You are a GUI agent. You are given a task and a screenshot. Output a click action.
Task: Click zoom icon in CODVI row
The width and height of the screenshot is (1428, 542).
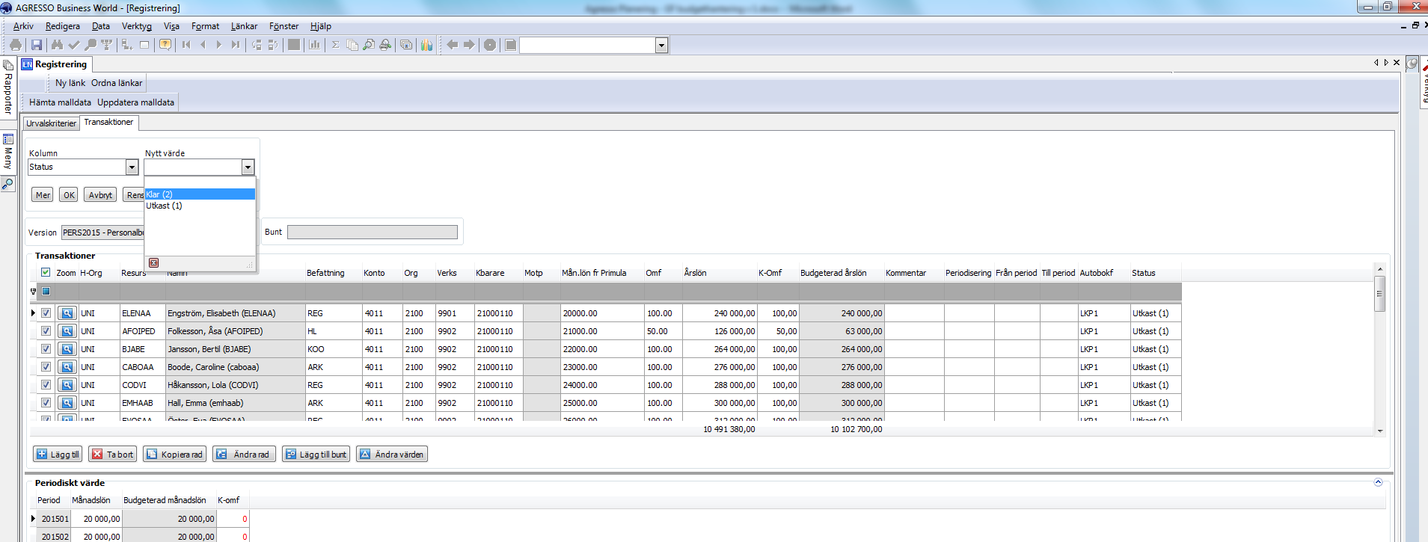coord(67,385)
